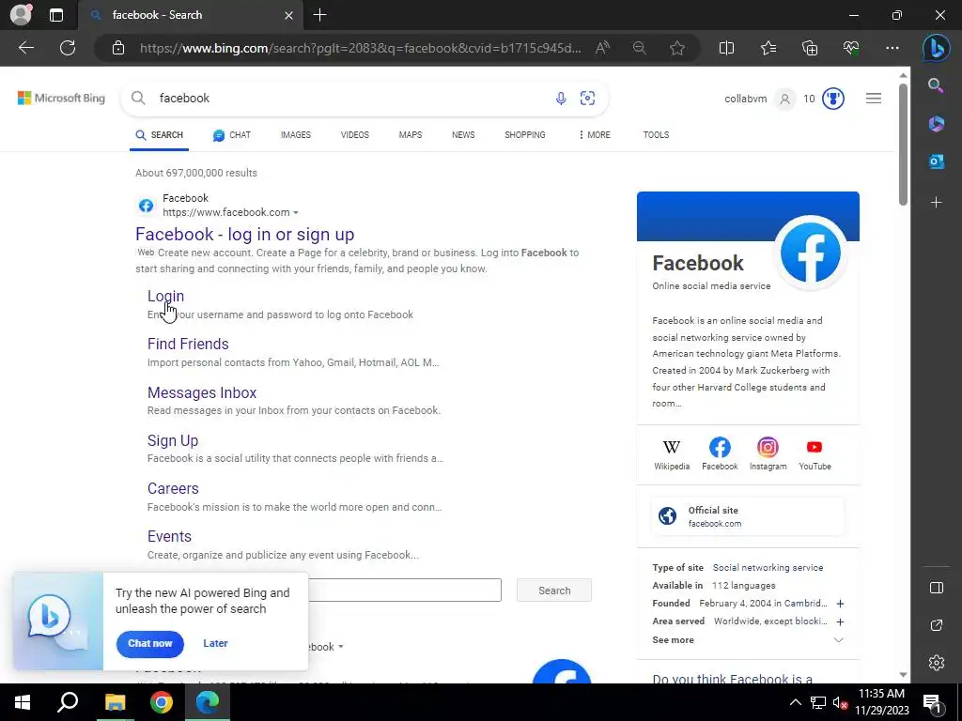This screenshot has height=721, width=962.
Task: Search by voice microphone icon
Action: (x=561, y=98)
